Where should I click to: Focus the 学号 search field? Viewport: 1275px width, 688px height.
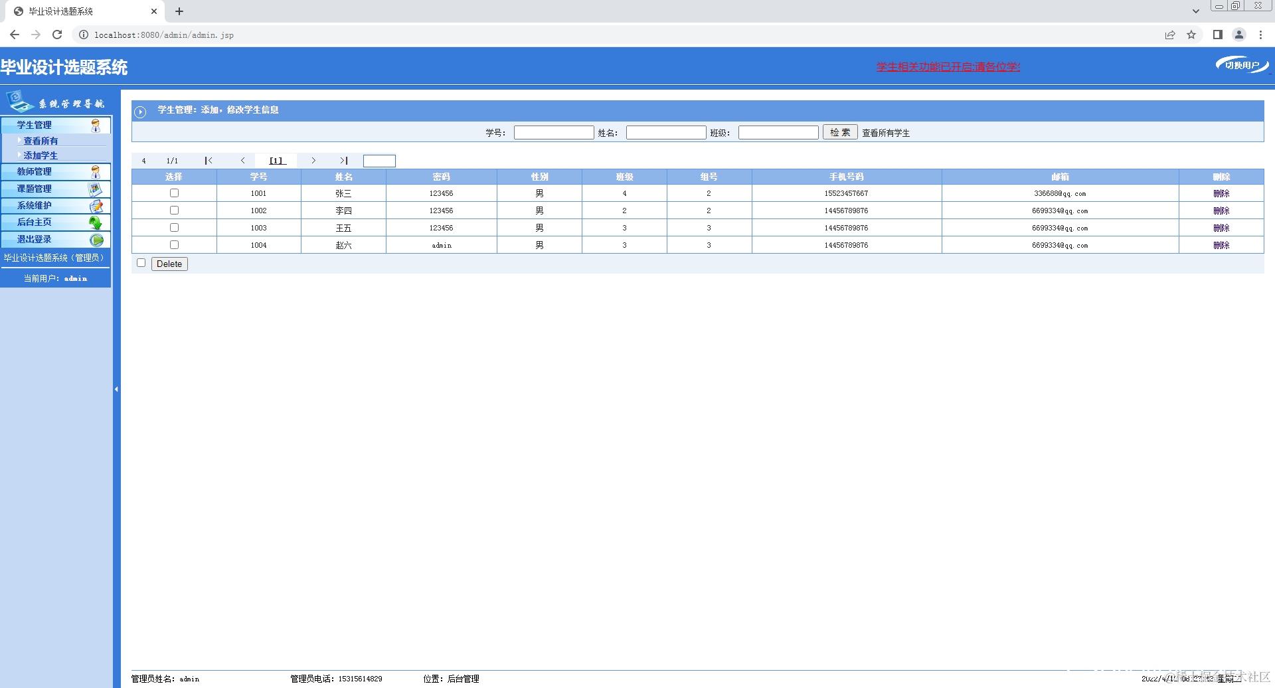click(x=554, y=133)
